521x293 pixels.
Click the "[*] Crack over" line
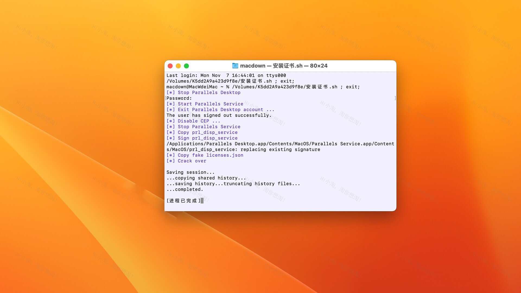point(186,161)
